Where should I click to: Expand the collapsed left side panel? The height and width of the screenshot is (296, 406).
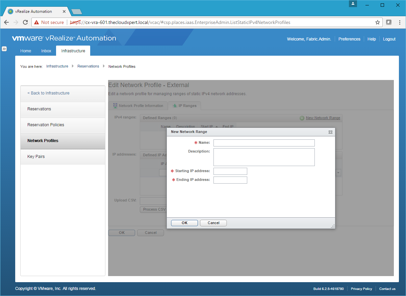4,49
